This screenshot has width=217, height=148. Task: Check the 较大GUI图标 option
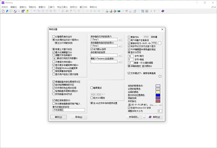(92, 98)
